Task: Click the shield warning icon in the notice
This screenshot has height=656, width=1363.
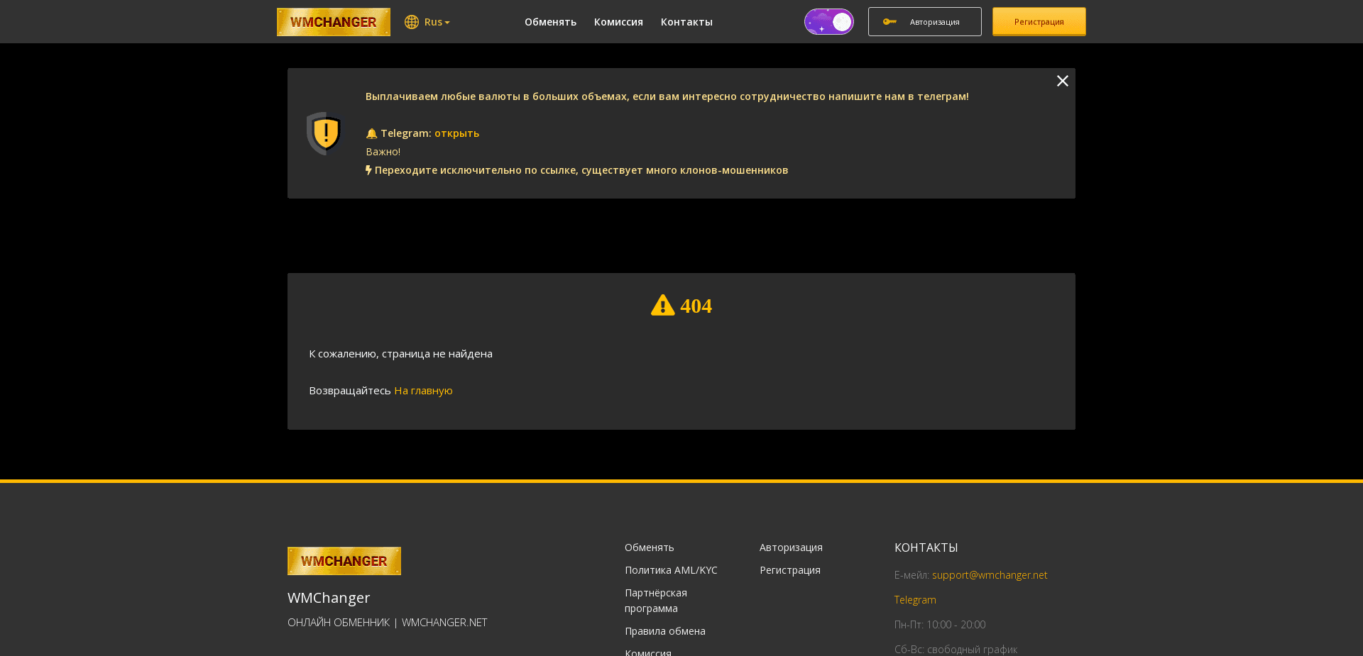Action: pos(324,133)
